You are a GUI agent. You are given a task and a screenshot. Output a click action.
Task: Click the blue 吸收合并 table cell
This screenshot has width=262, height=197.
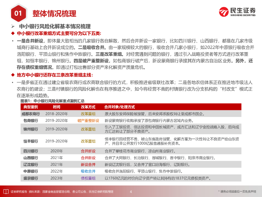pyautogui.click(x=88, y=171)
